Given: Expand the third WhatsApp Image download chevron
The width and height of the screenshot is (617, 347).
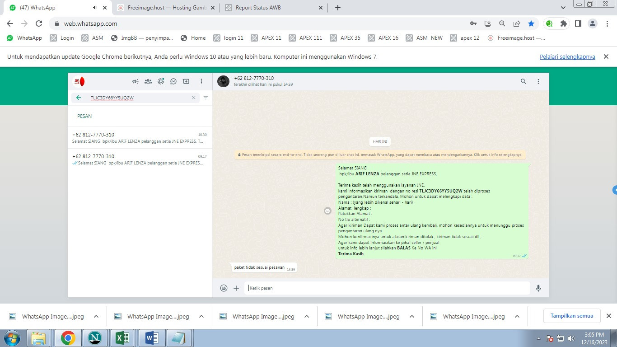Looking at the screenshot, I should 307,317.
